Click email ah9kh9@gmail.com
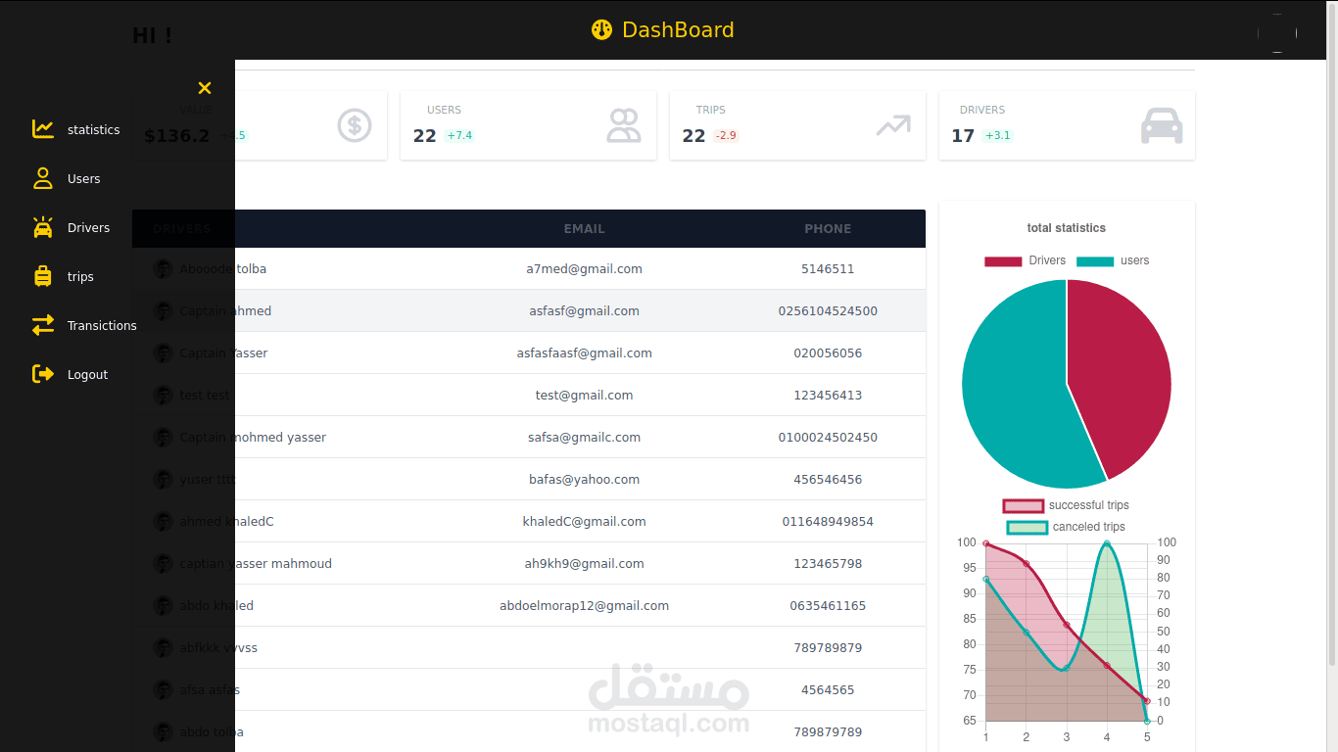1338x752 pixels. 585,564
